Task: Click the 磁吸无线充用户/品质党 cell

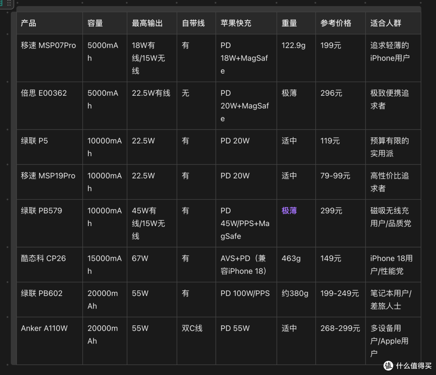Action: (393, 224)
